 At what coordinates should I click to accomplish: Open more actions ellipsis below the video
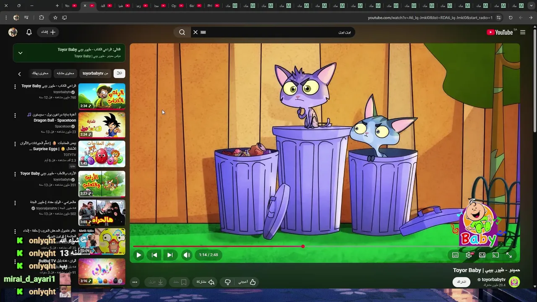click(x=135, y=282)
